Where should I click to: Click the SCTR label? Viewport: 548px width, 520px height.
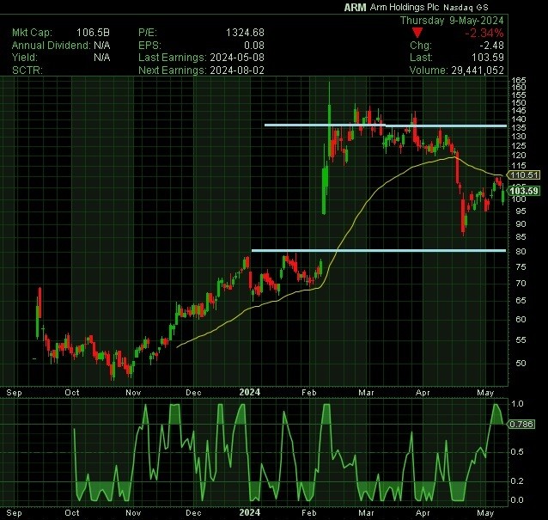click(x=27, y=70)
